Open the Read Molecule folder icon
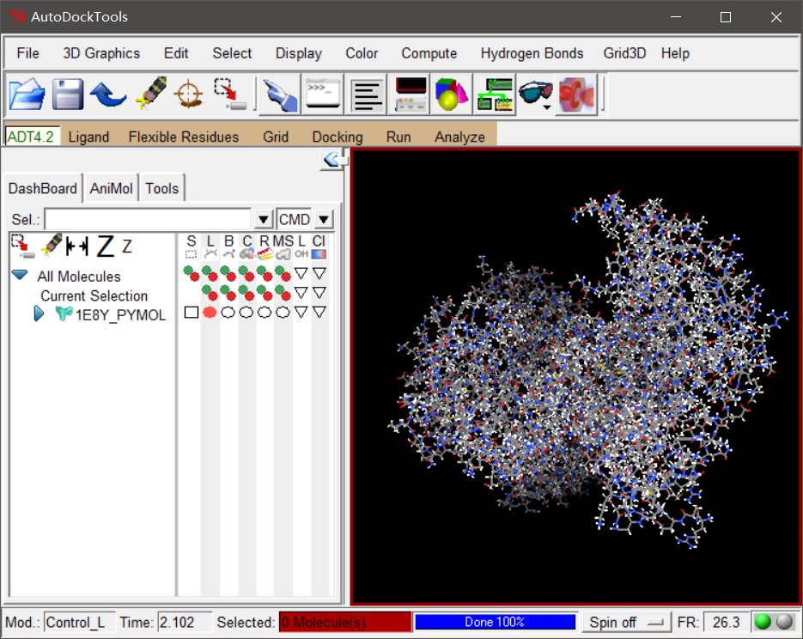The width and height of the screenshot is (803, 639). (27, 94)
